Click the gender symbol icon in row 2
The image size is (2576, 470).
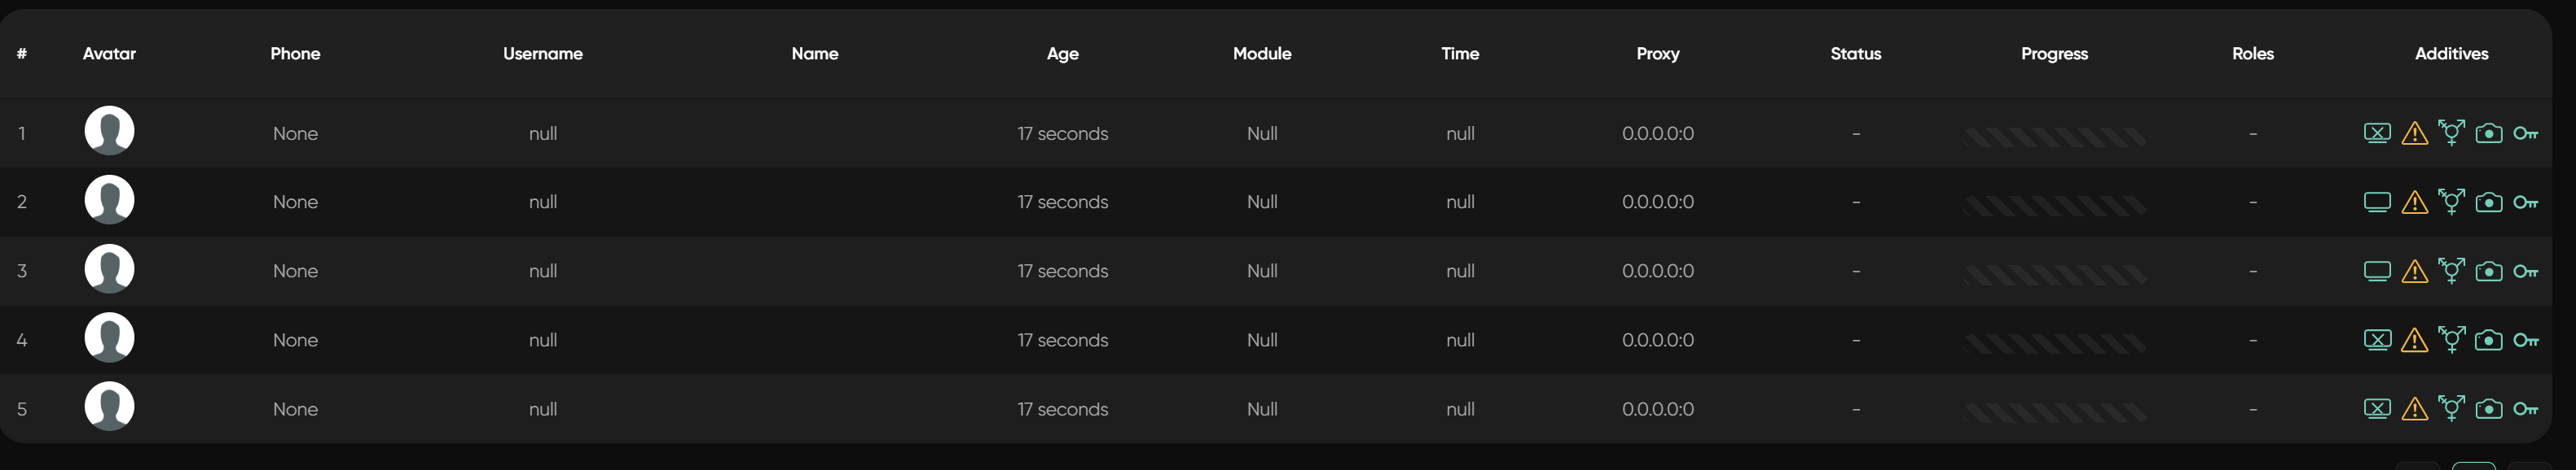(x=2451, y=202)
